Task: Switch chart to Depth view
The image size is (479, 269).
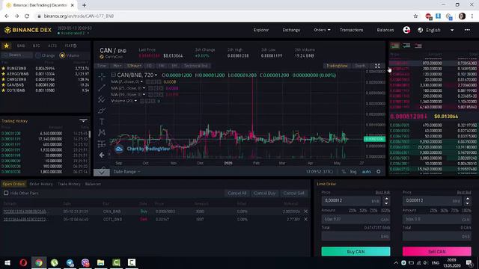Action: (x=360, y=66)
